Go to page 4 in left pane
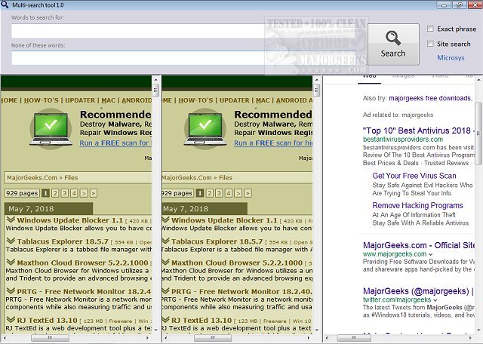The height and width of the screenshot is (344, 483). click(74, 193)
